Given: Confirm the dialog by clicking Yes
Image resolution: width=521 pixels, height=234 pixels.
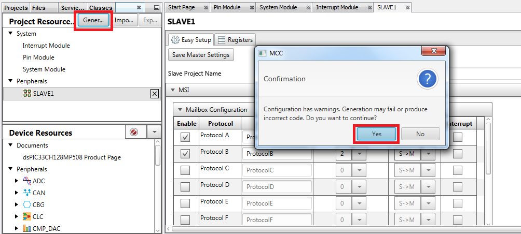Looking at the screenshot, I should point(377,134).
